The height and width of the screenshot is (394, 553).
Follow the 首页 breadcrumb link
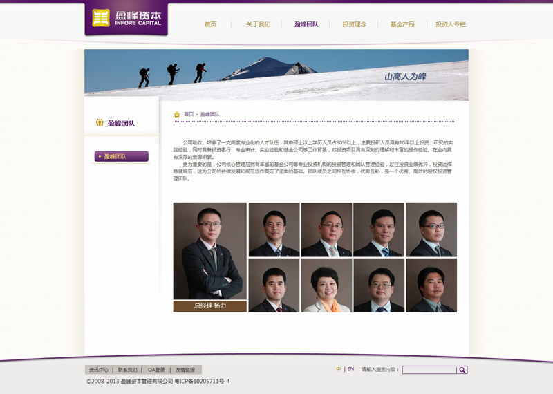[x=189, y=114]
